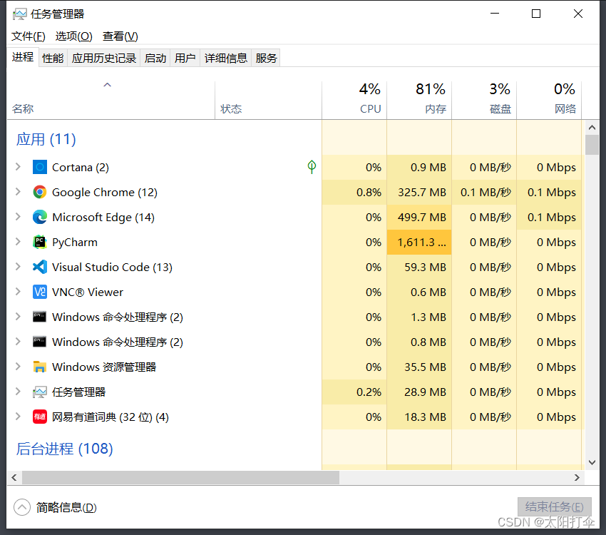Open the 文件(F) menu
Viewport: 606px width, 535px height.
pos(29,36)
